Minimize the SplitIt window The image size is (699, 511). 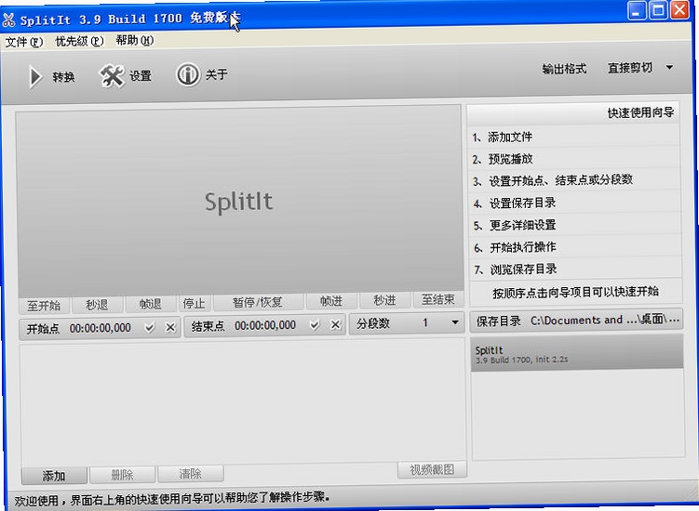637,10
